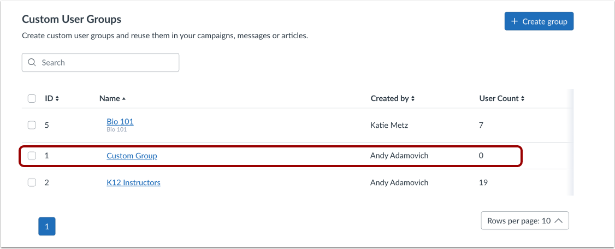Go to page 1 in pagination
This screenshot has width=615, height=249.
tap(47, 226)
